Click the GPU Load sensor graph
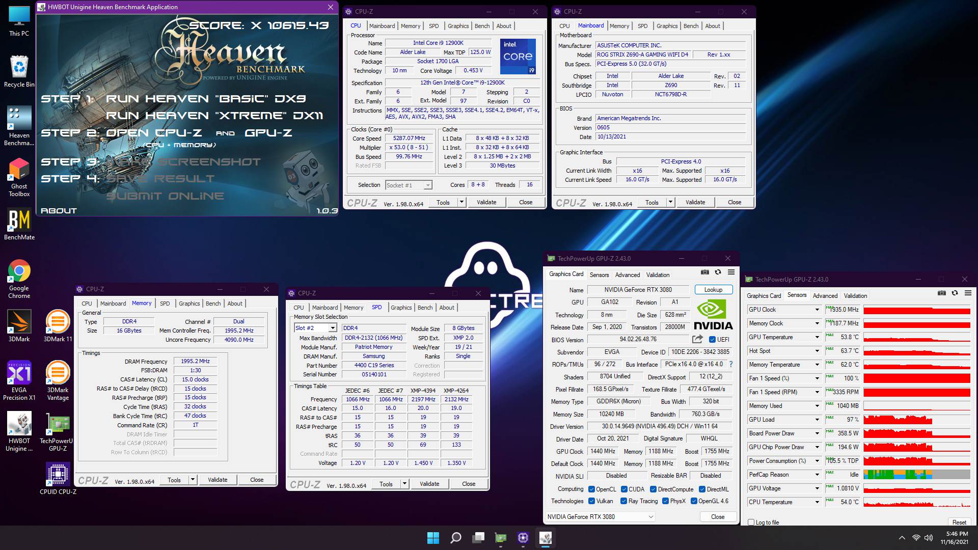The image size is (978, 550). point(917,420)
